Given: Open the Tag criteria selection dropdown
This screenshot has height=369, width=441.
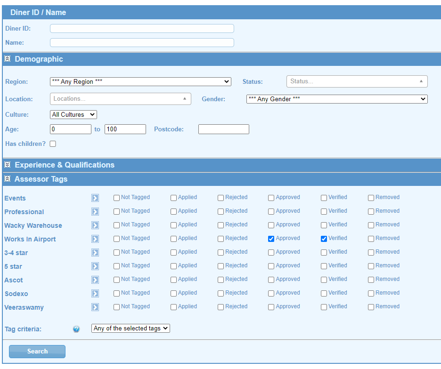Looking at the screenshot, I should (x=131, y=329).
